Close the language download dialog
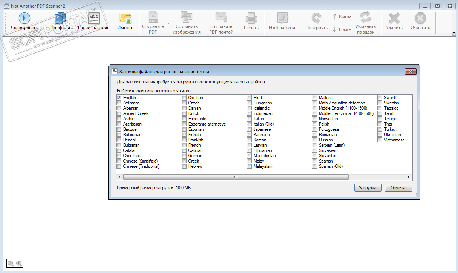This screenshot has height=273, width=458. (411, 71)
